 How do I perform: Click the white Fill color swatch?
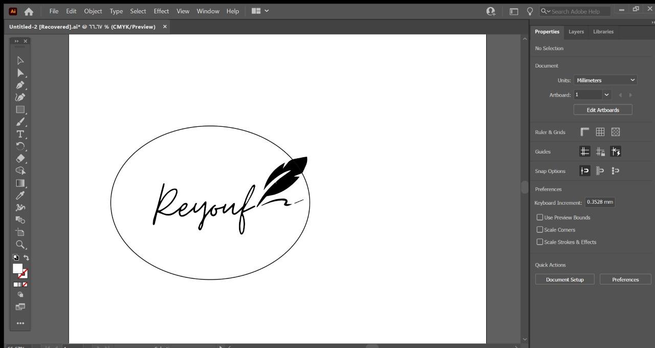pyautogui.click(x=17, y=269)
